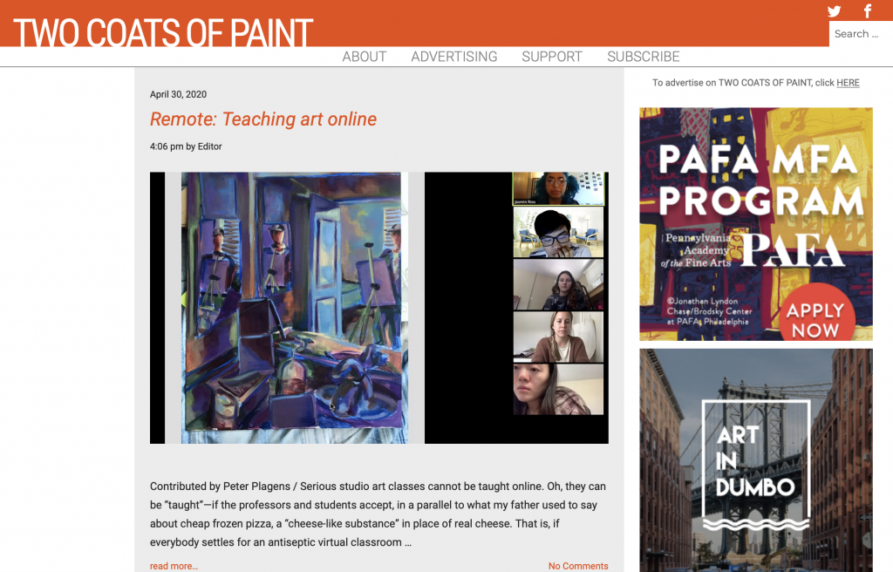Select the Support menu item
The width and height of the screenshot is (893, 572).
(x=551, y=57)
